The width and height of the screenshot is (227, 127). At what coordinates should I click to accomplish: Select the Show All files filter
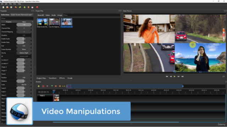pyautogui.click(x=40, y=15)
